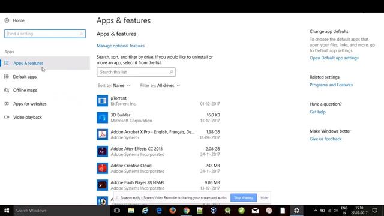Click the Adobe After Effects CC 2015 icon
This screenshot has height=216, width=384.
(102, 151)
